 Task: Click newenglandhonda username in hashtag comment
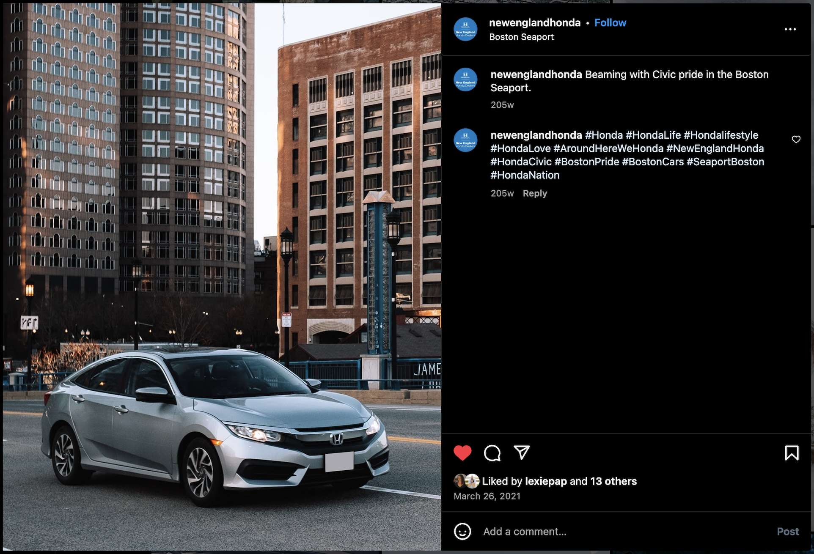[536, 135]
